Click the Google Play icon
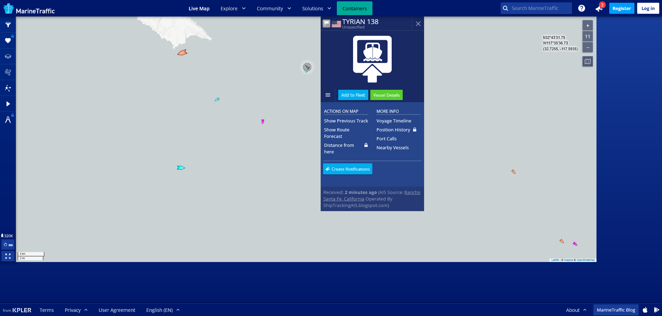Viewport: 662px width, 316px height. 656,310
